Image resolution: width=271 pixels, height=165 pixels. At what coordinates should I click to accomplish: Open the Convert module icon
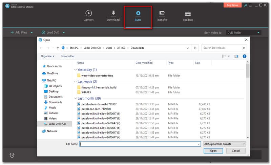(88, 14)
